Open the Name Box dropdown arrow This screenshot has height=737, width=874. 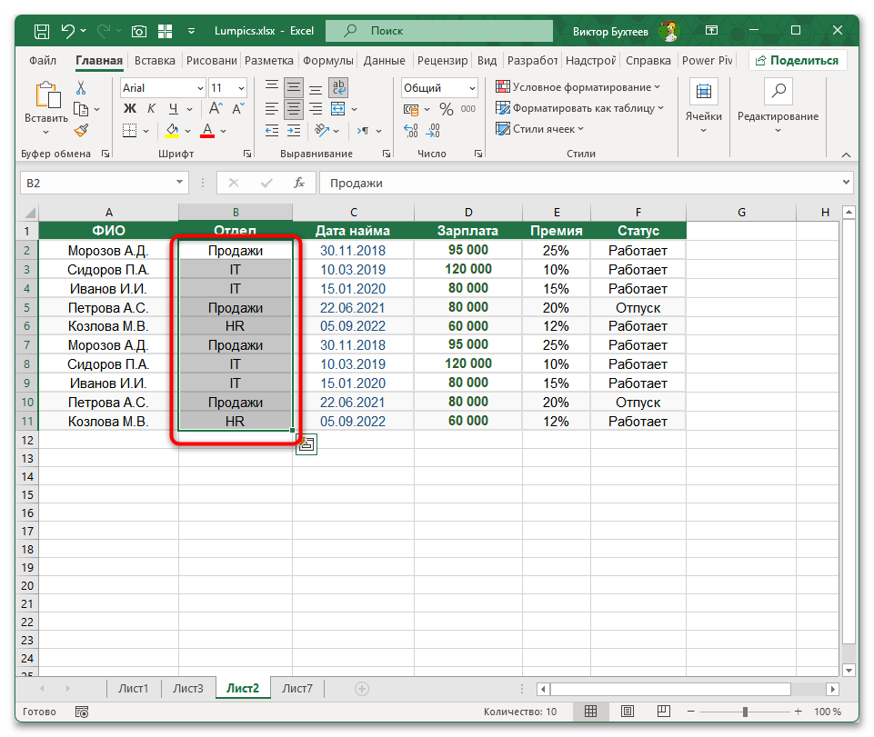(179, 183)
